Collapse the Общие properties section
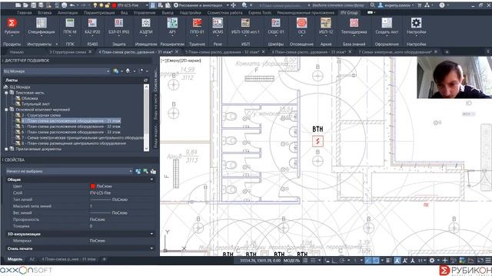Screen dimensions: 492x276 point(151,179)
